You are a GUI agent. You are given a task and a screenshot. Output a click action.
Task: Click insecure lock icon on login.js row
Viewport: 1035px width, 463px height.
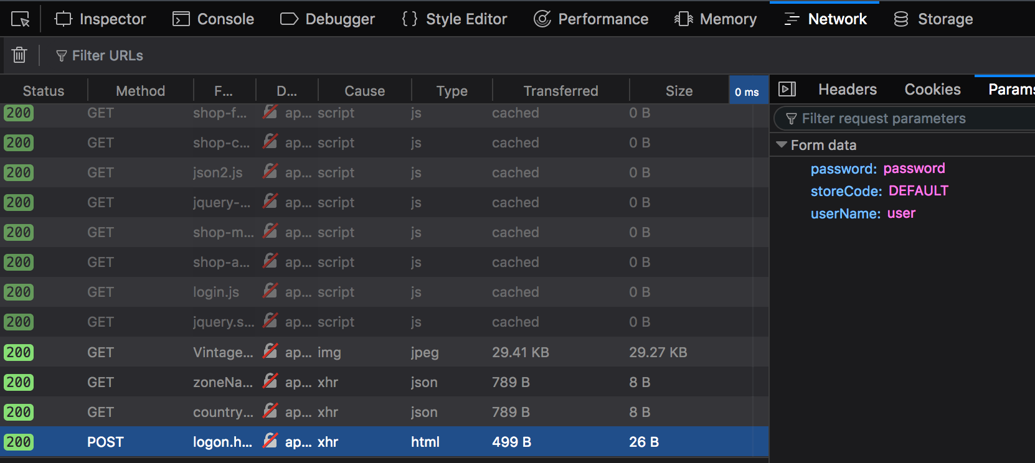coord(270,291)
